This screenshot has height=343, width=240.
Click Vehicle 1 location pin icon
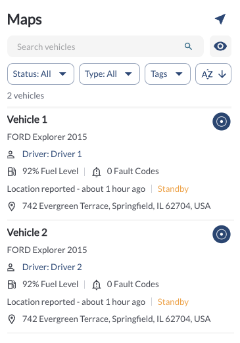pos(12,206)
